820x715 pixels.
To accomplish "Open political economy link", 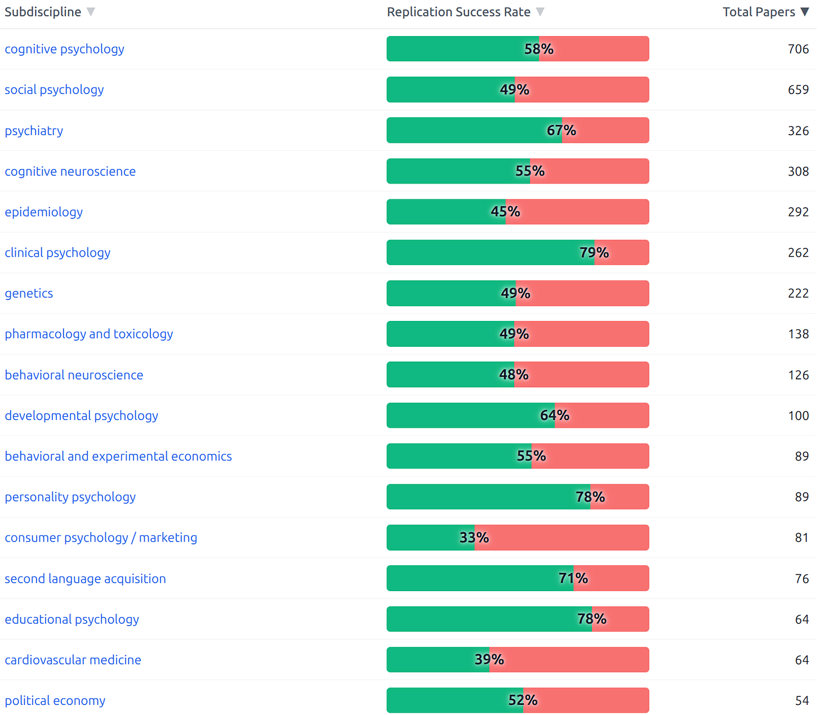I will pos(55,700).
